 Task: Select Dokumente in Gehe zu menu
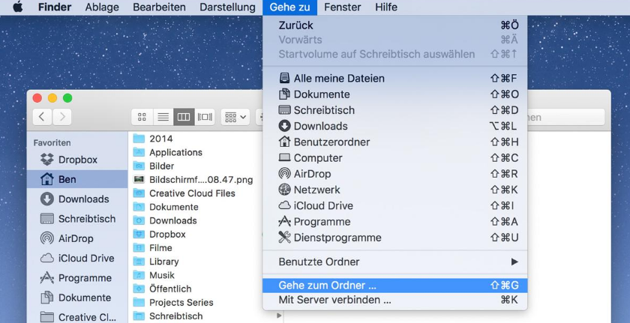click(395, 94)
